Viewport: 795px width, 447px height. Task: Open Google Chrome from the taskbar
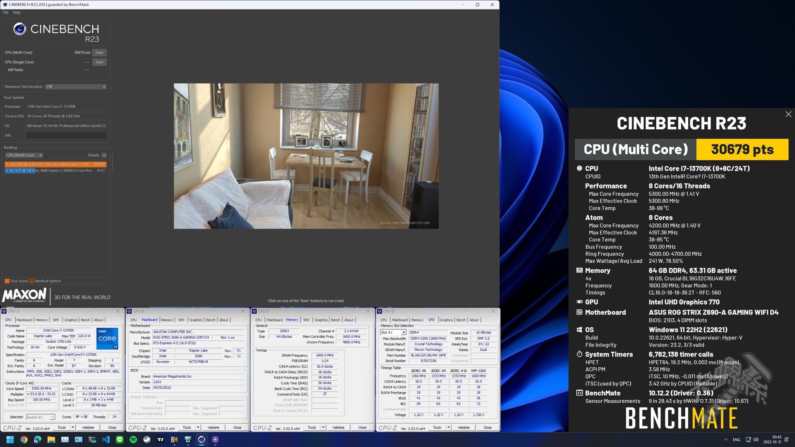(24, 440)
